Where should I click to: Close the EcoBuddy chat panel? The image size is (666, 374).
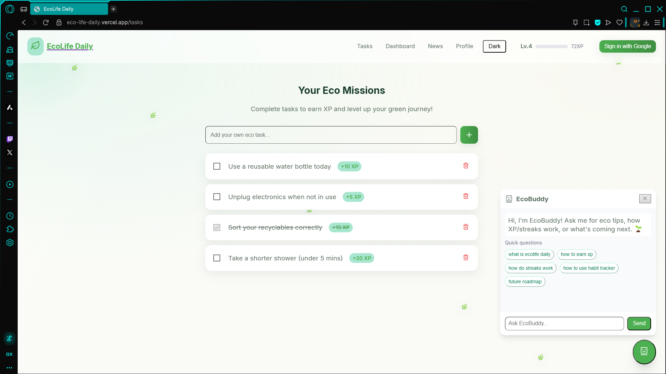click(645, 199)
